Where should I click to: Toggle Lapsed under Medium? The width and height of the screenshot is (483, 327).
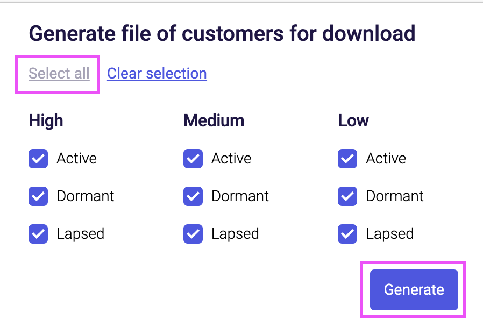(193, 233)
